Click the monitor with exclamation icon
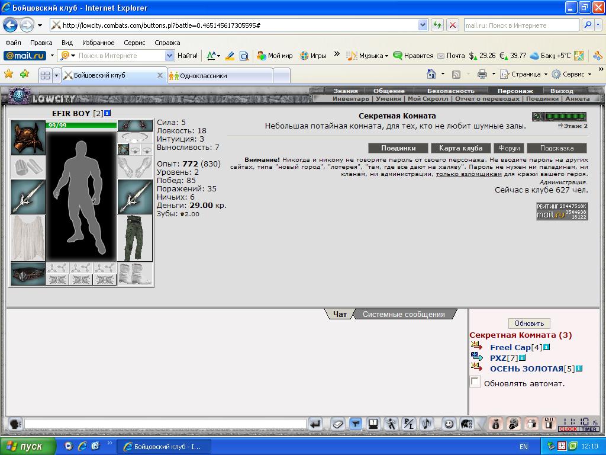 [x=373, y=424]
